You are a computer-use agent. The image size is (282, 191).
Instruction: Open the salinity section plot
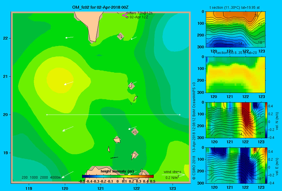click(x=235, y=75)
